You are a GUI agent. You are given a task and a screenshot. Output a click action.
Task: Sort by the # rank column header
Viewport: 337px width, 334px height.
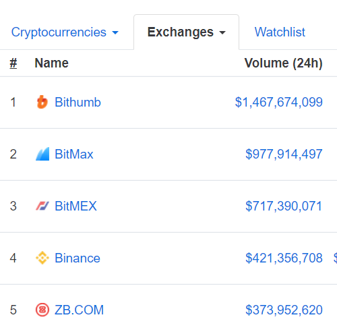pos(13,63)
